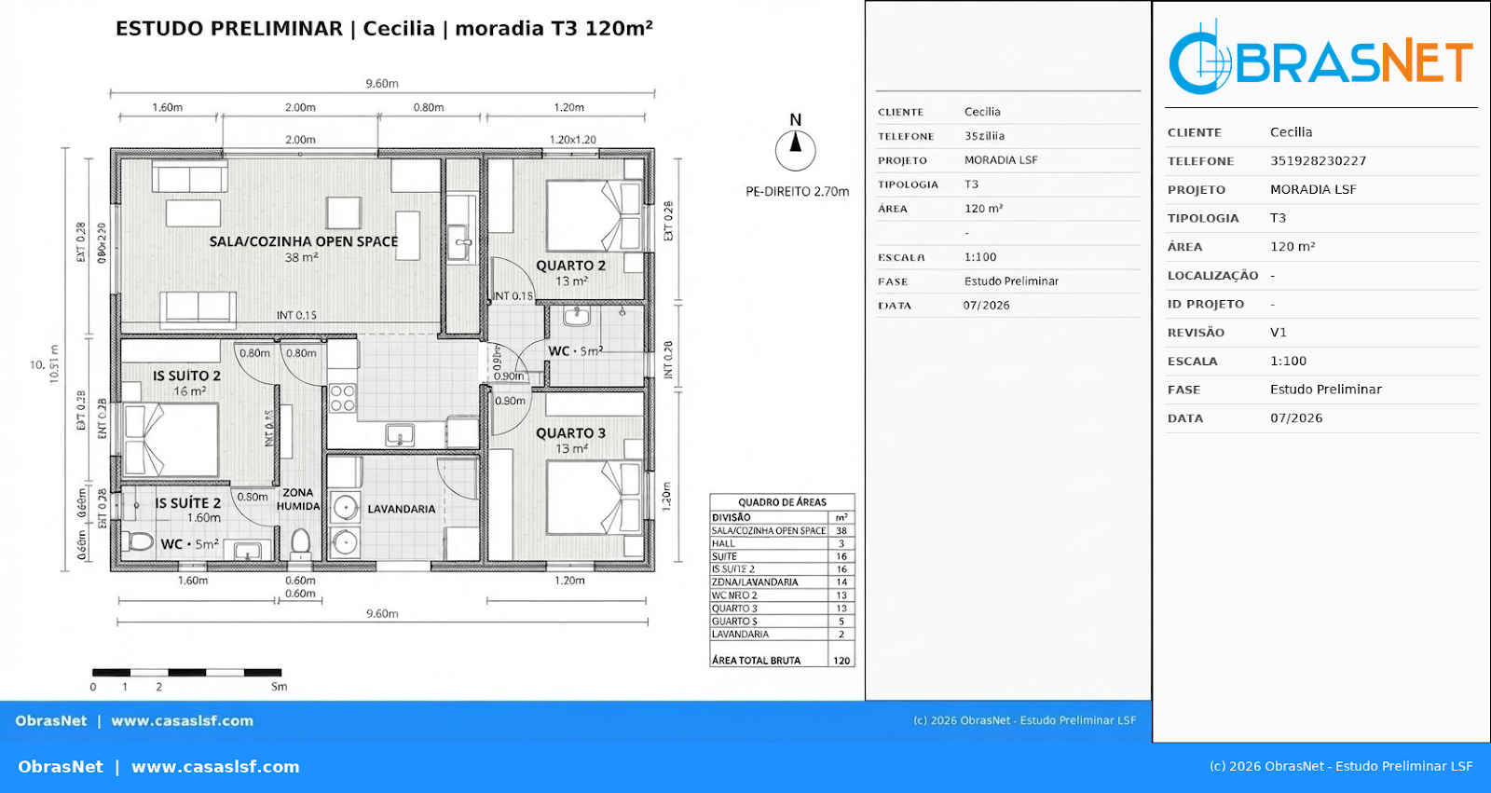This screenshot has width=1491, height=793.
Task: Click the 1.60m dimension at the top left
Action: 168,107
